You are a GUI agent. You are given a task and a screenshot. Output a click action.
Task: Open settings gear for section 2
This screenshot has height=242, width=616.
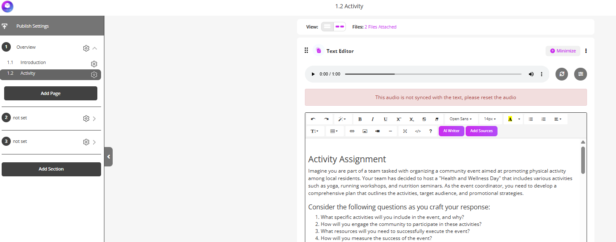tap(86, 119)
